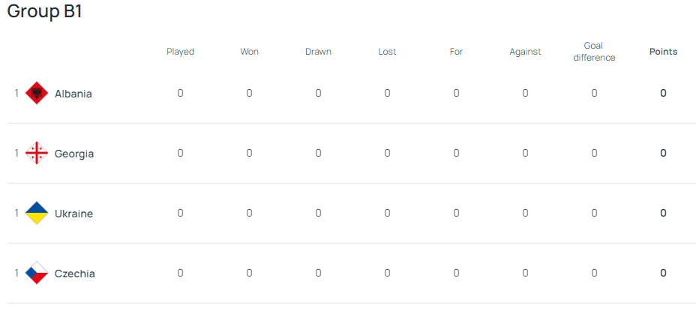Viewport: 696px width, 311px height.
Task: Click the Points column header
Action: 663,52
